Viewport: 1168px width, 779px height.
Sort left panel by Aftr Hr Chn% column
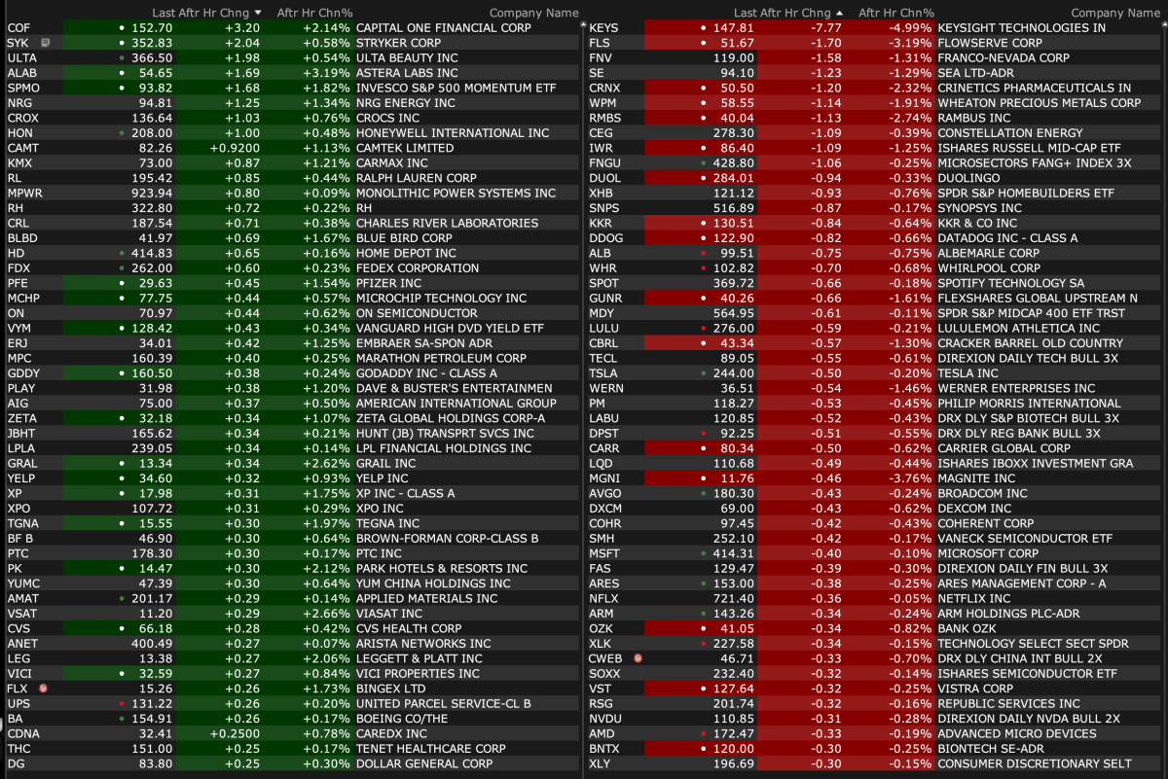[x=313, y=13]
